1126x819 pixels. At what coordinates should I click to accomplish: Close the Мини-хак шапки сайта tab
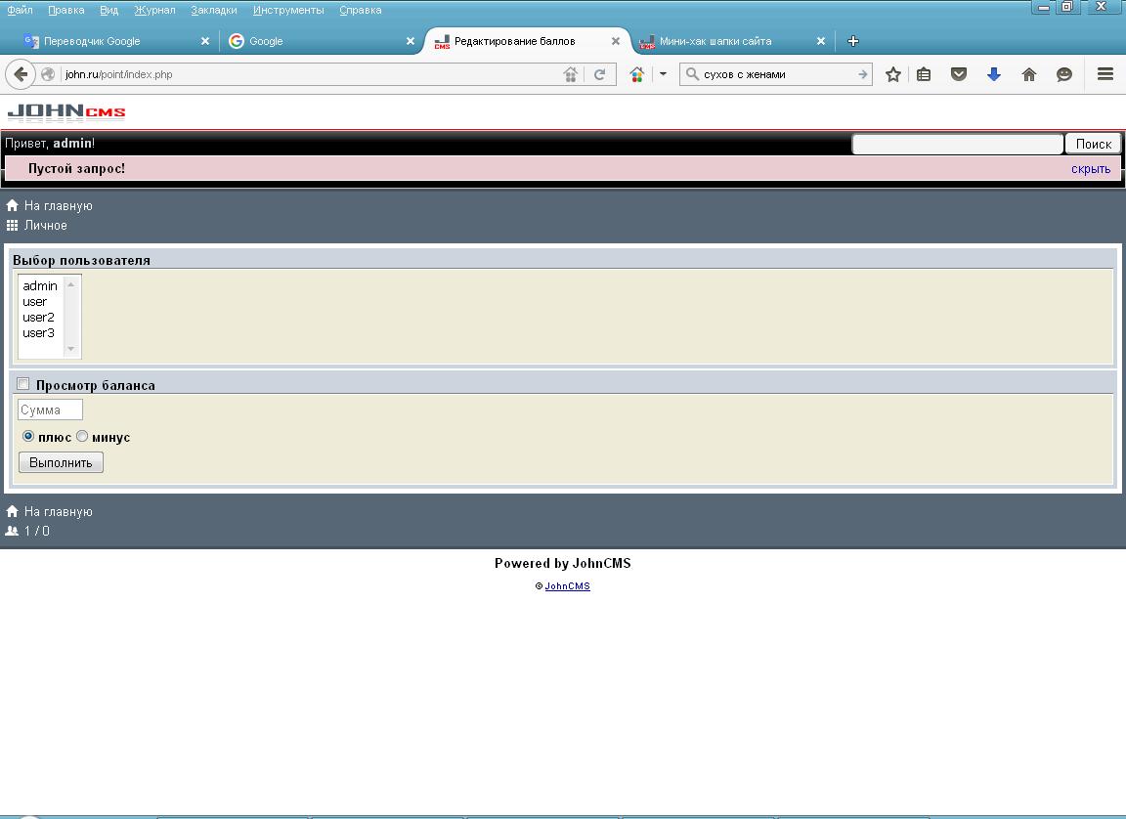(x=821, y=41)
